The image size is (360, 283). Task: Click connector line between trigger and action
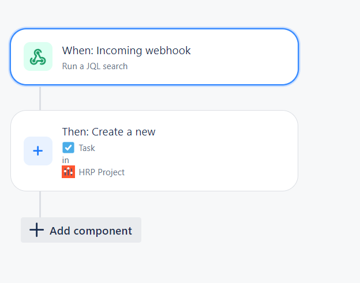(40, 98)
